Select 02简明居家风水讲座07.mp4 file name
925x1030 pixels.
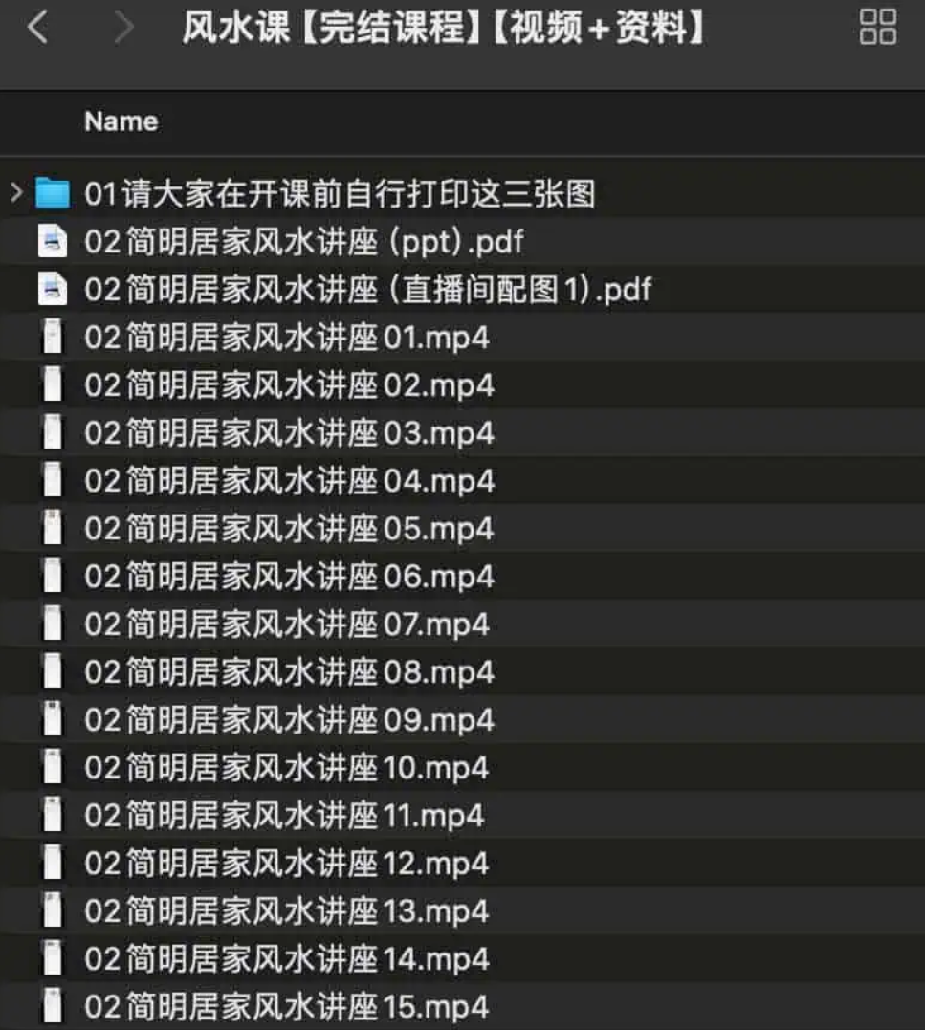[287, 624]
